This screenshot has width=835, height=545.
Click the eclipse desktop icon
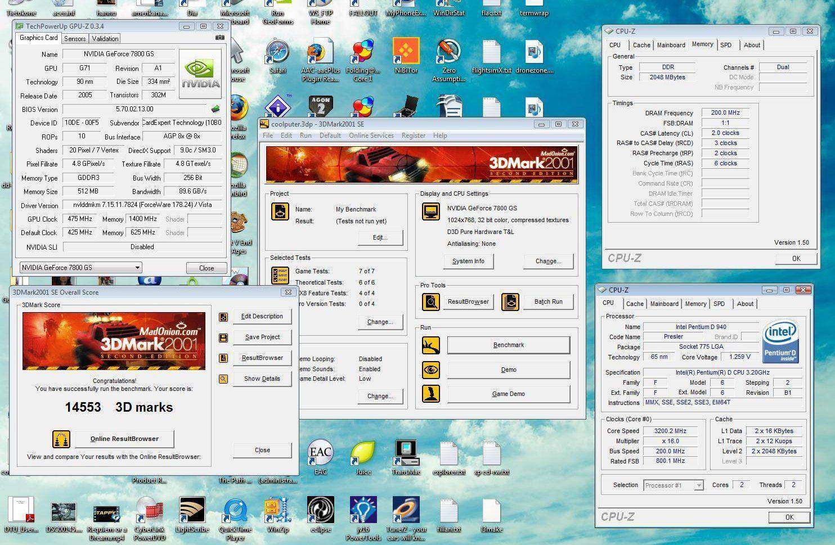click(x=320, y=514)
